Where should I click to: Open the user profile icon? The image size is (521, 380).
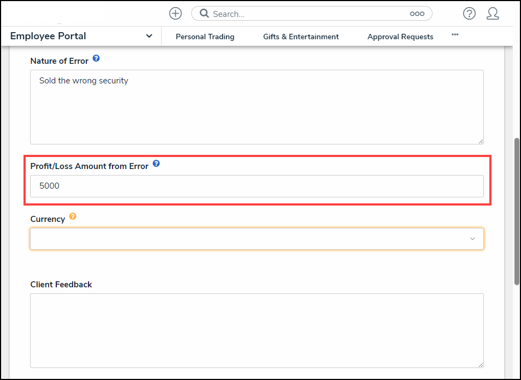(493, 14)
